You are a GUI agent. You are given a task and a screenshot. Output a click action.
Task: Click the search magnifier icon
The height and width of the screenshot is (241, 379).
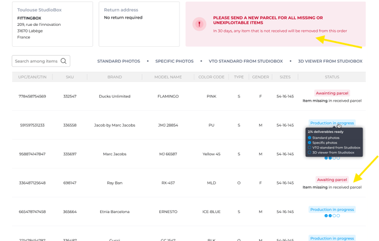point(63,61)
